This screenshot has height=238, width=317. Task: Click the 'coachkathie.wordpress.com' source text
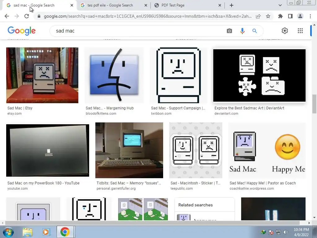[x=252, y=188]
